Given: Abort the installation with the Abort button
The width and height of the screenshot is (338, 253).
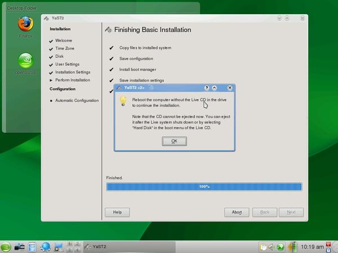Looking at the screenshot, I should tap(237, 212).
